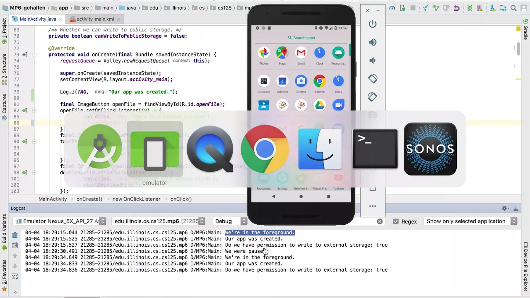Image resolution: width=530 pixels, height=298 pixels.
Task: Click new OnClickListener breadcrumb
Action: coord(136,199)
